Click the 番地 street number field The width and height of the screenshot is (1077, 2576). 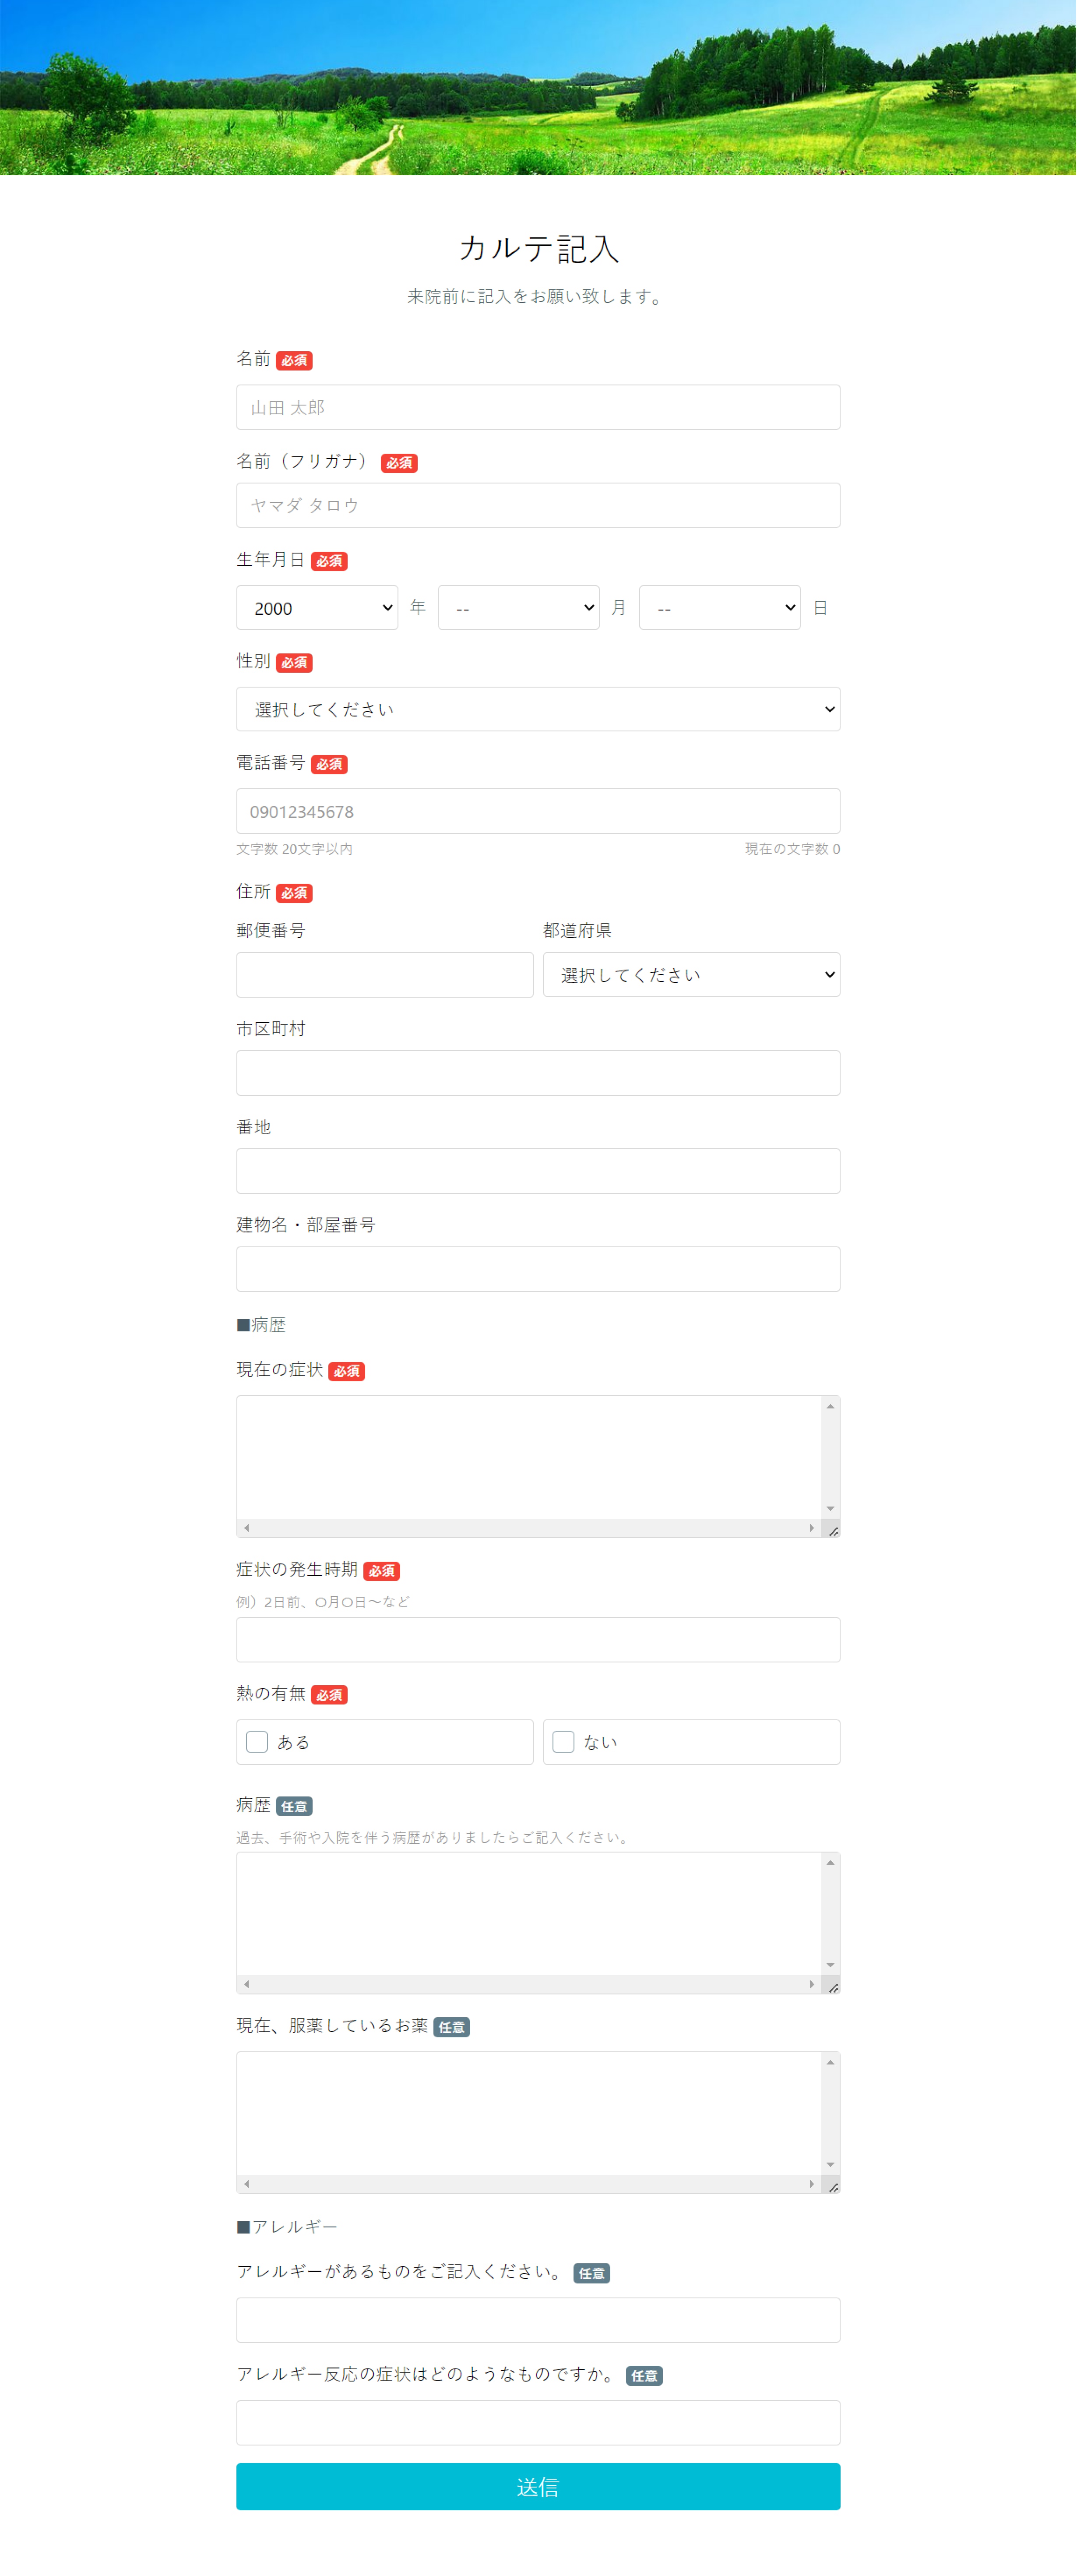(538, 1171)
